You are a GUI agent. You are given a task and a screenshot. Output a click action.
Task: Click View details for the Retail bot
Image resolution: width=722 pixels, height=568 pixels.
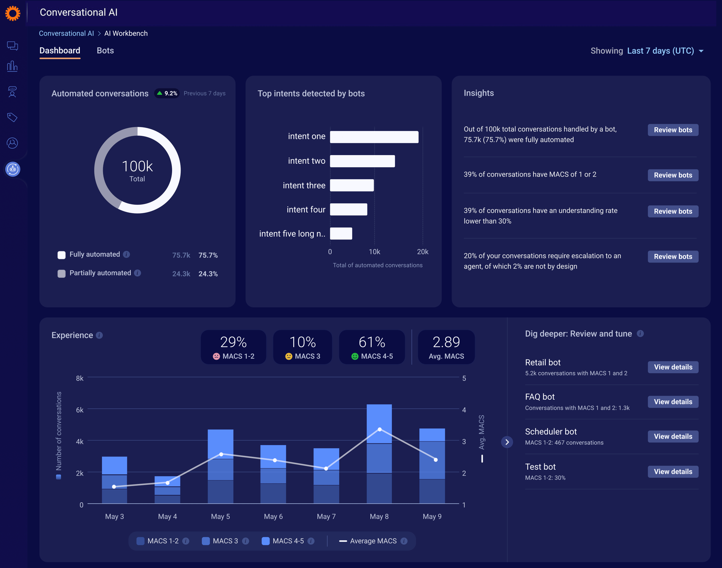point(673,367)
